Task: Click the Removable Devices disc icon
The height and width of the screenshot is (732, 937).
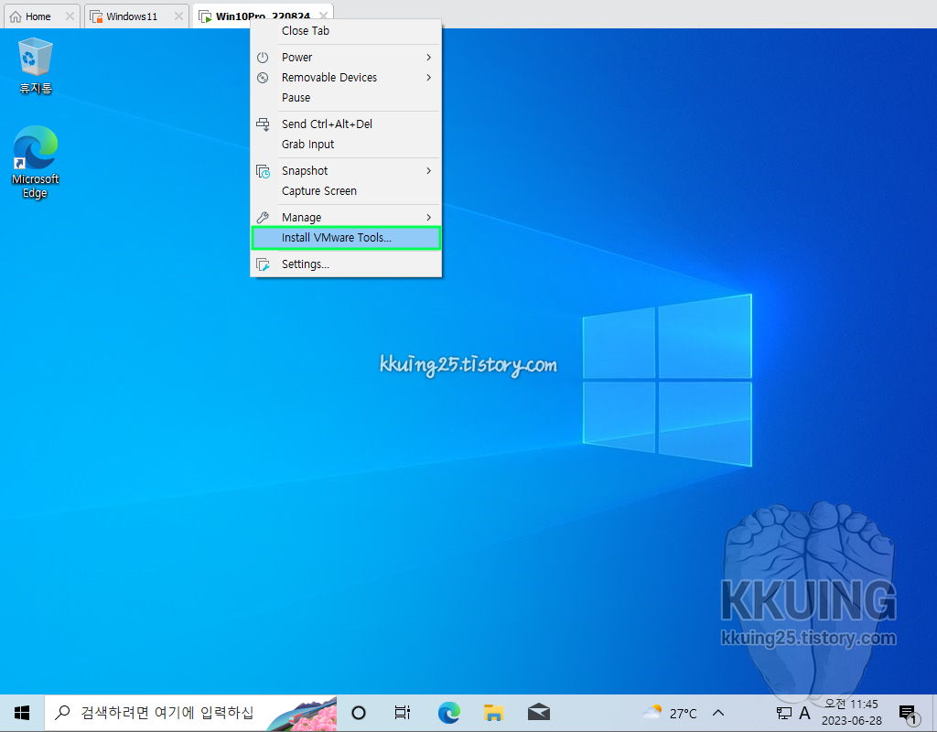Action: (x=263, y=78)
